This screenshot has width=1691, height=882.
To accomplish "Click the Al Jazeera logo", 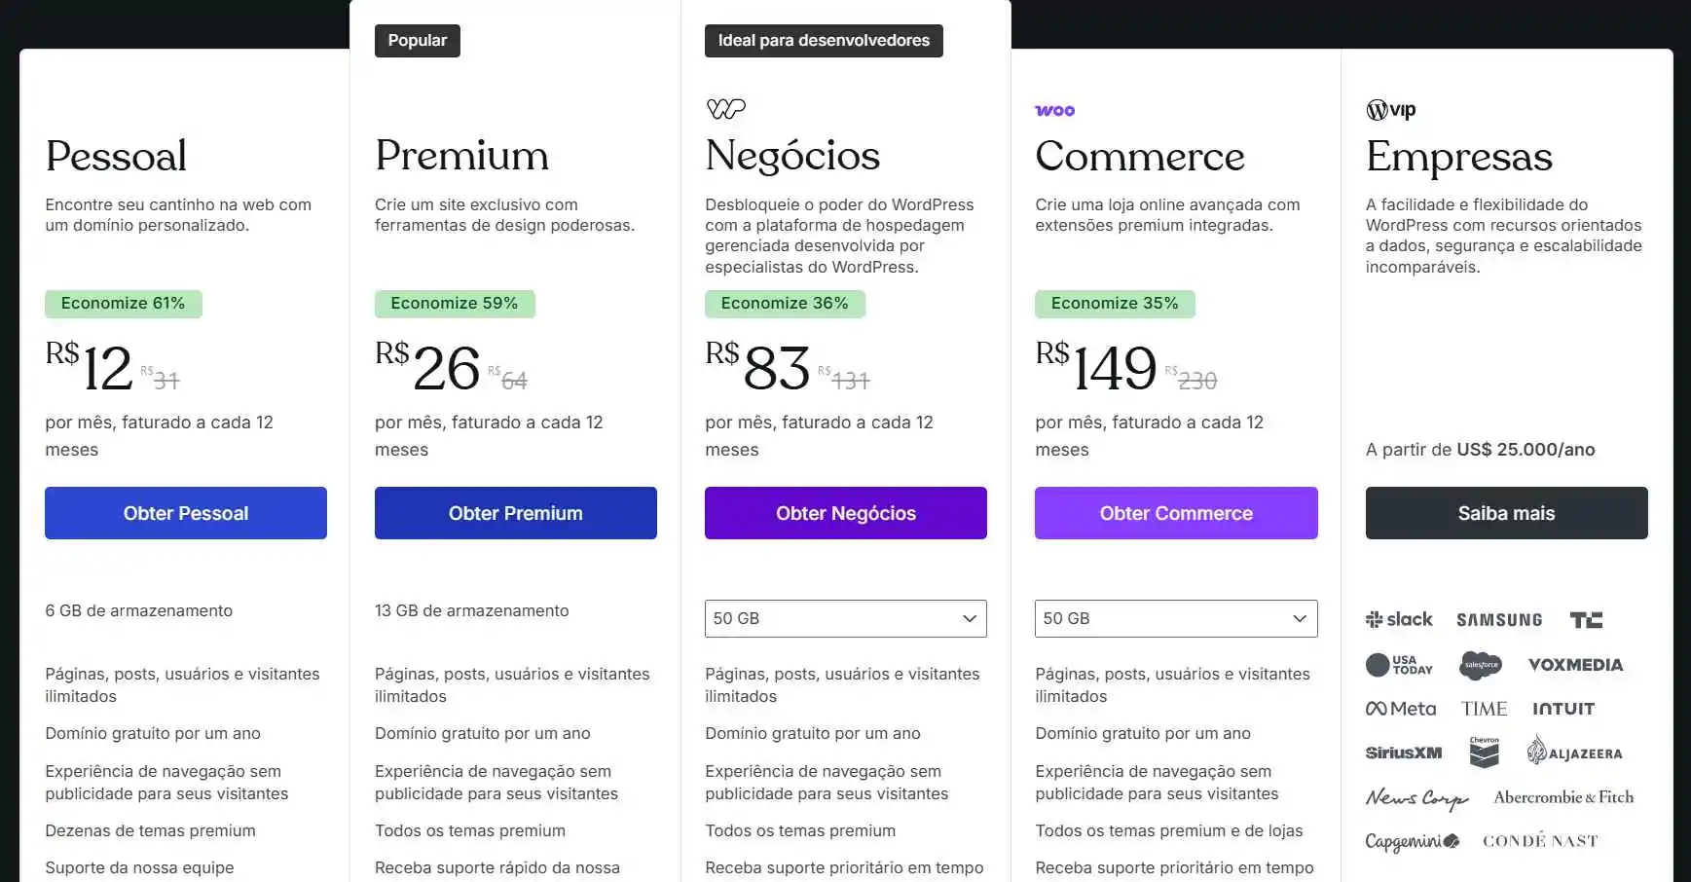I will (1574, 752).
